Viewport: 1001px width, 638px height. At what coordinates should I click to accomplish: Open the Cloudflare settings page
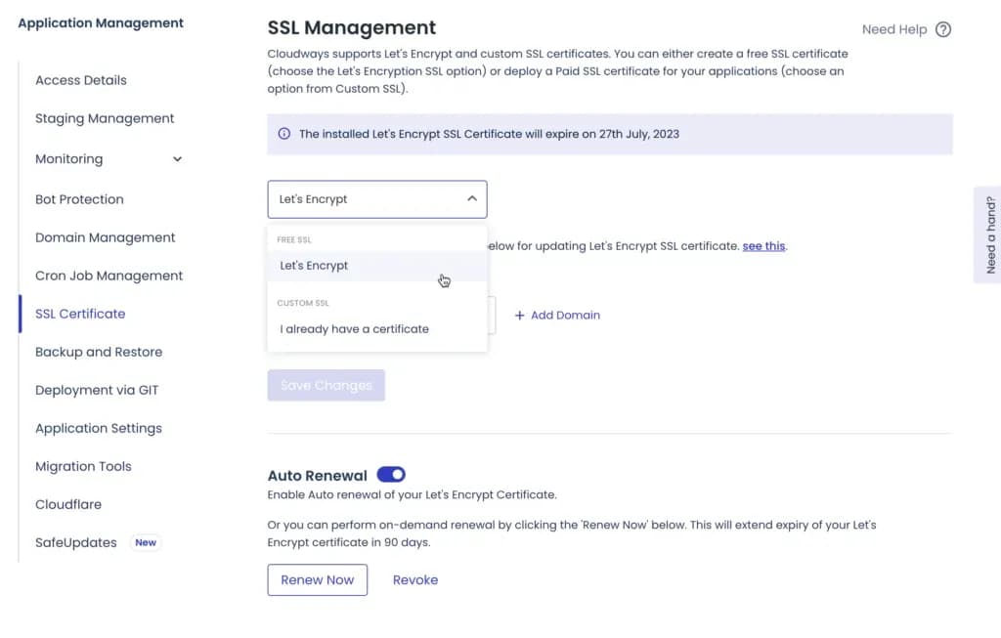pyautogui.click(x=68, y=504)
